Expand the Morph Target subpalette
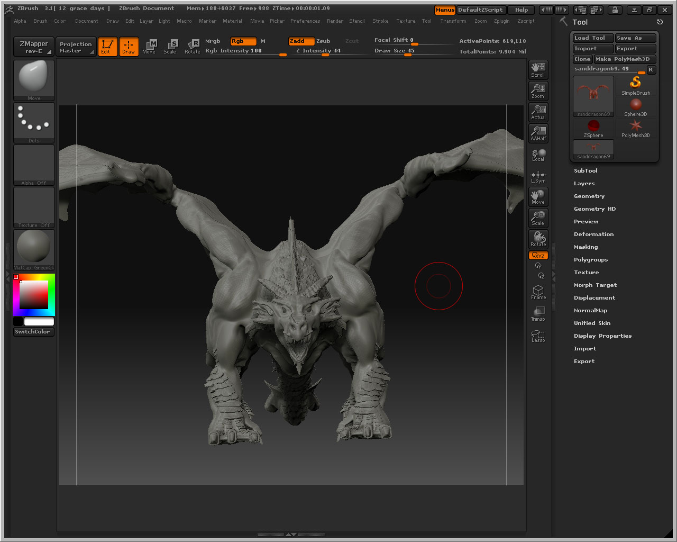The width and height of the screenshot is (677, 542). [x=595, y=285]
